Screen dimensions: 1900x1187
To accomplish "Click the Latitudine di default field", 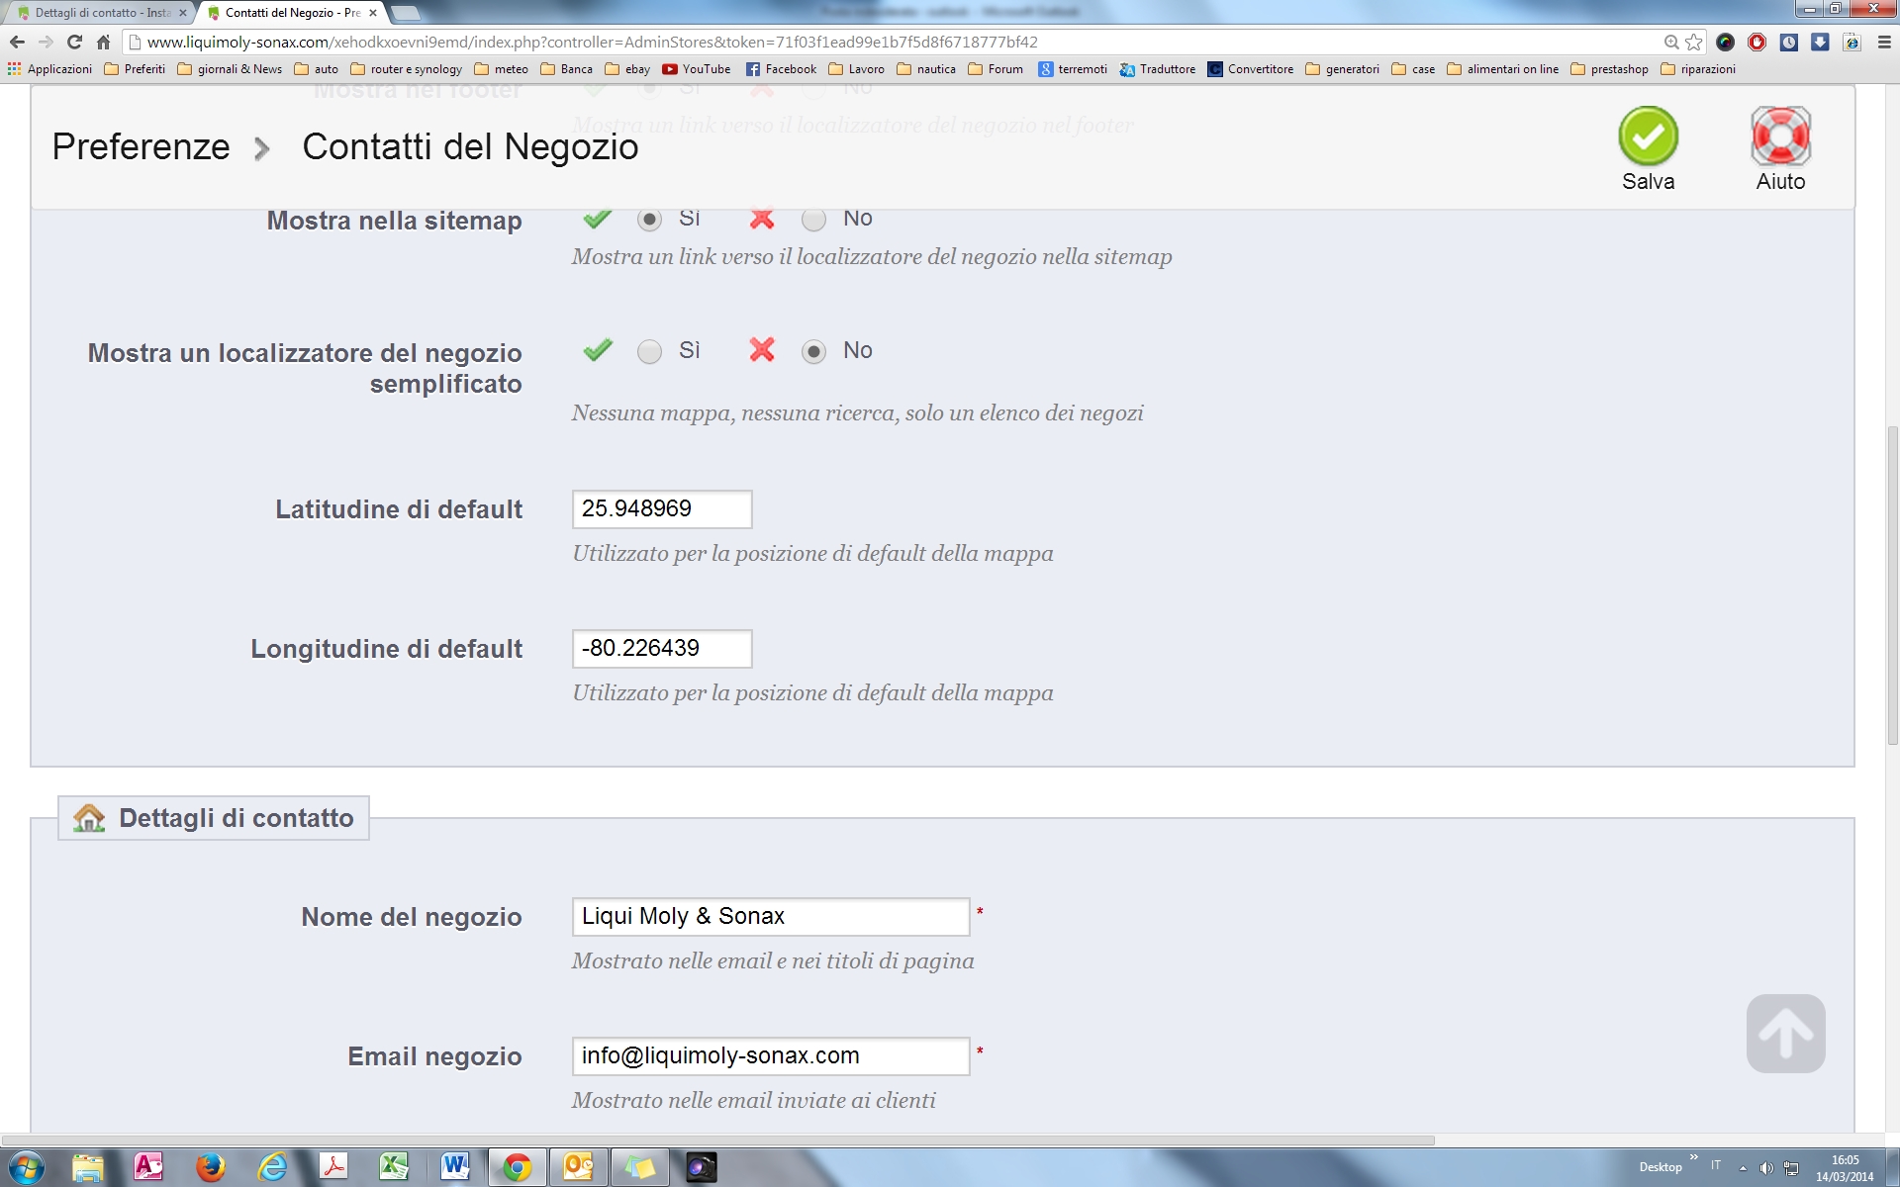I will click(x=661, y=509).
